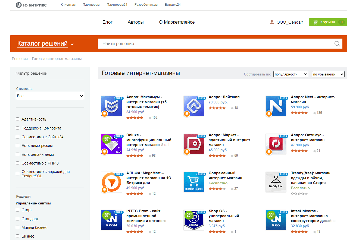Open the Современный интернет-магазин cart icon
Screen dimensions: 356x240
(x=194, y=182)
